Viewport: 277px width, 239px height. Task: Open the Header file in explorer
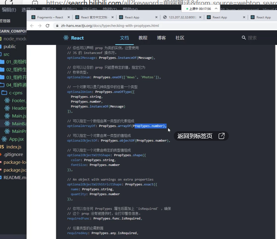pos(13,108)
